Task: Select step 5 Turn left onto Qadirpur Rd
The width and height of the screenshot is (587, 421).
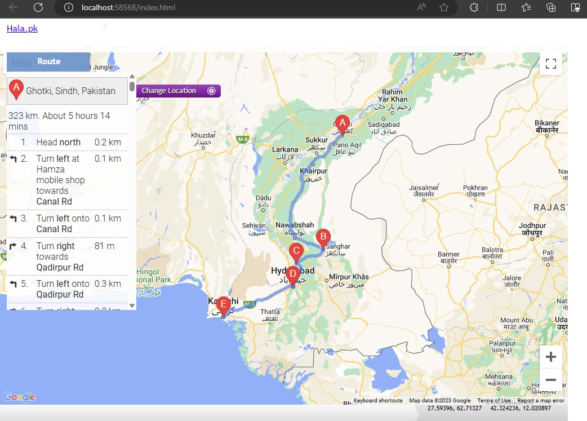Action: (68, 289)
